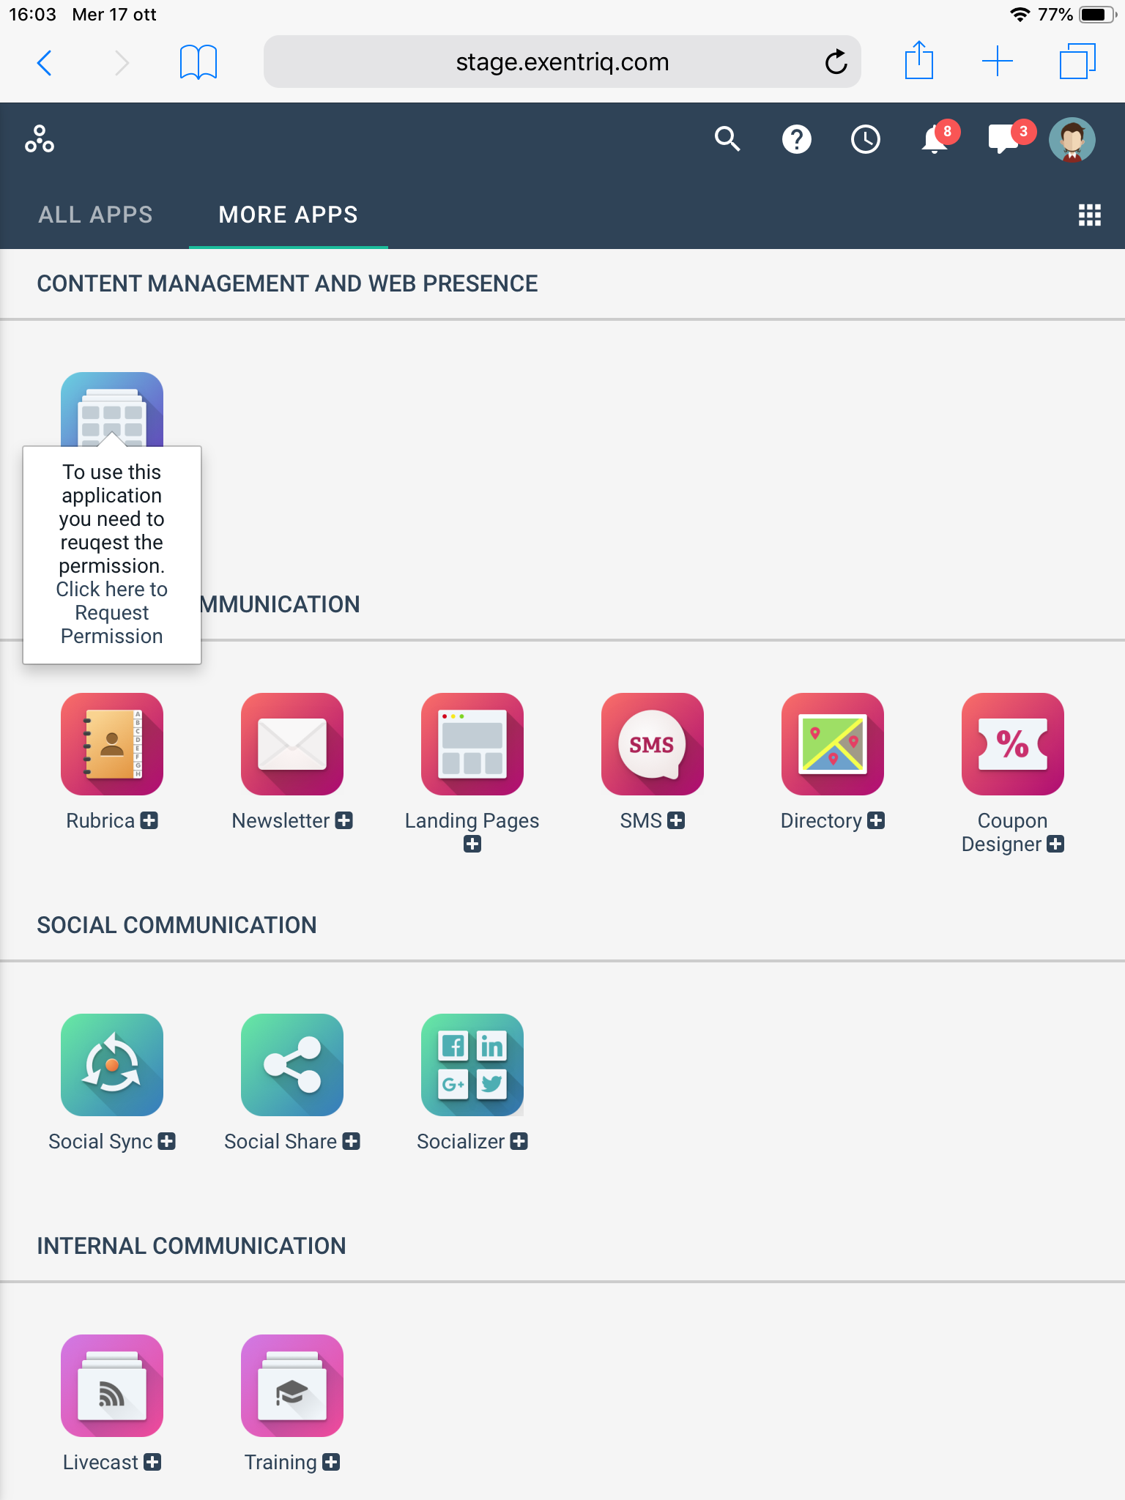Image resolution: width=1125 pixels, height=1500 pixels.
Task: Open the apps grid menu icon
Action: (x=1089, y=215)
